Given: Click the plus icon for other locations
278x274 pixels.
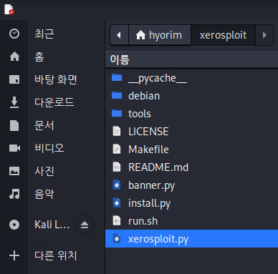Looking at the screenshot, I should [x=14, y=255].
